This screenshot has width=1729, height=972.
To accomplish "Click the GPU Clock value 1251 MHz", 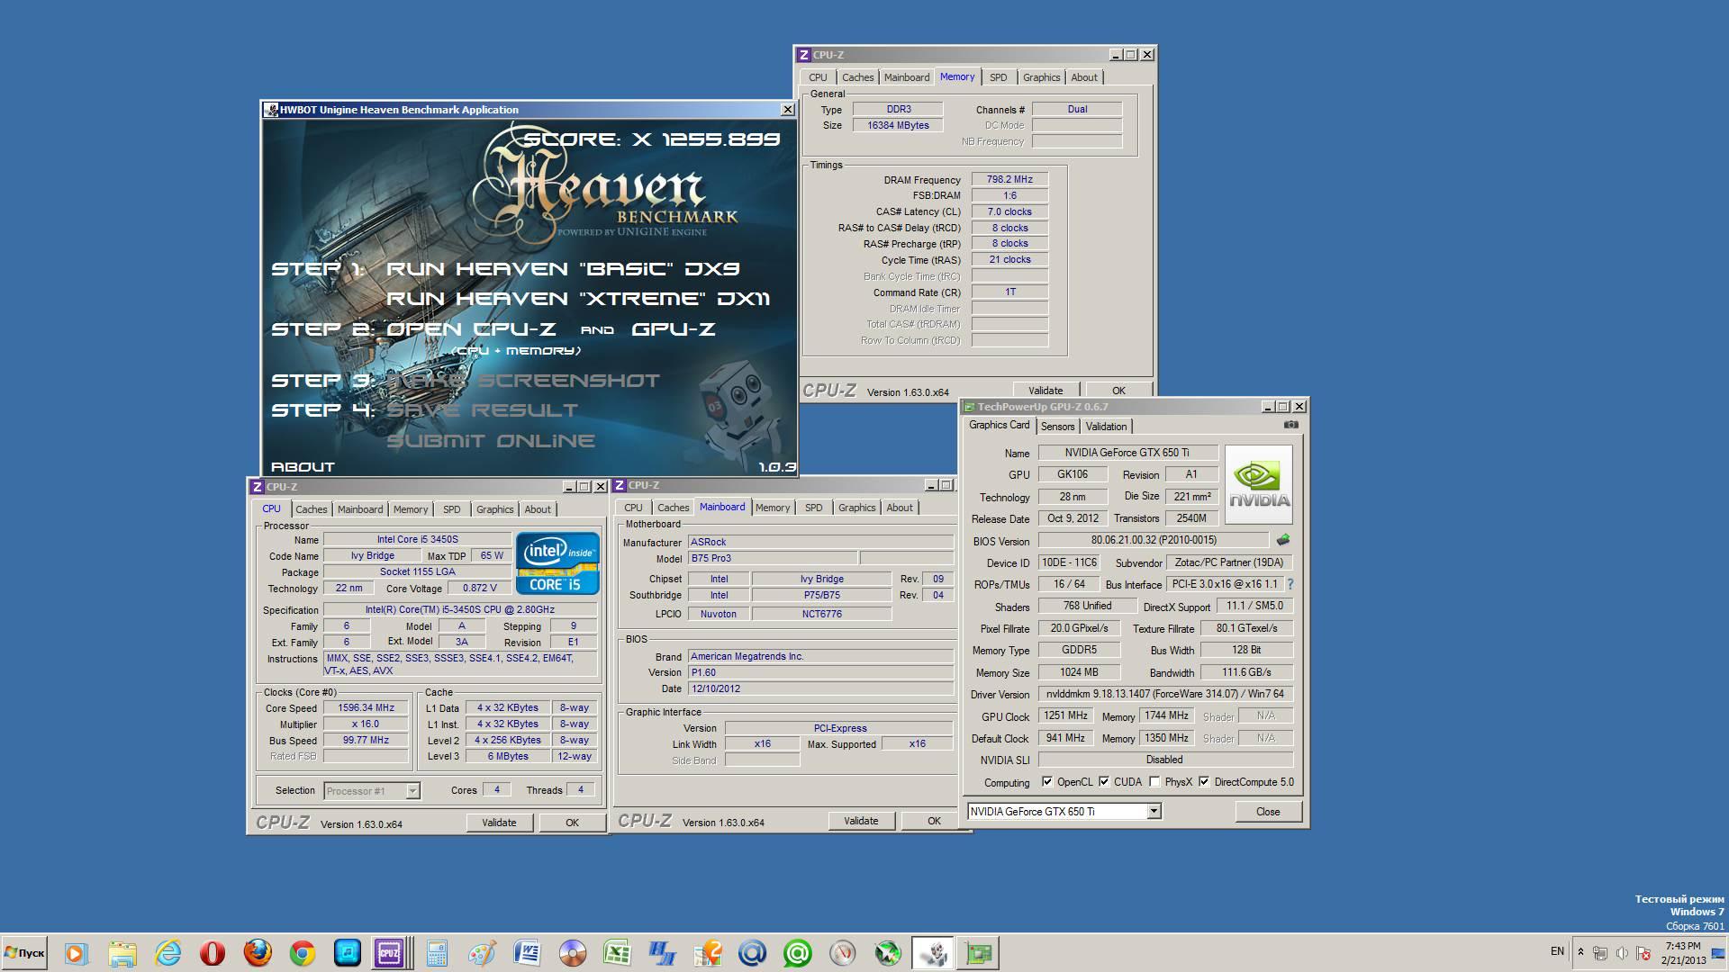I will [1065, 715].
